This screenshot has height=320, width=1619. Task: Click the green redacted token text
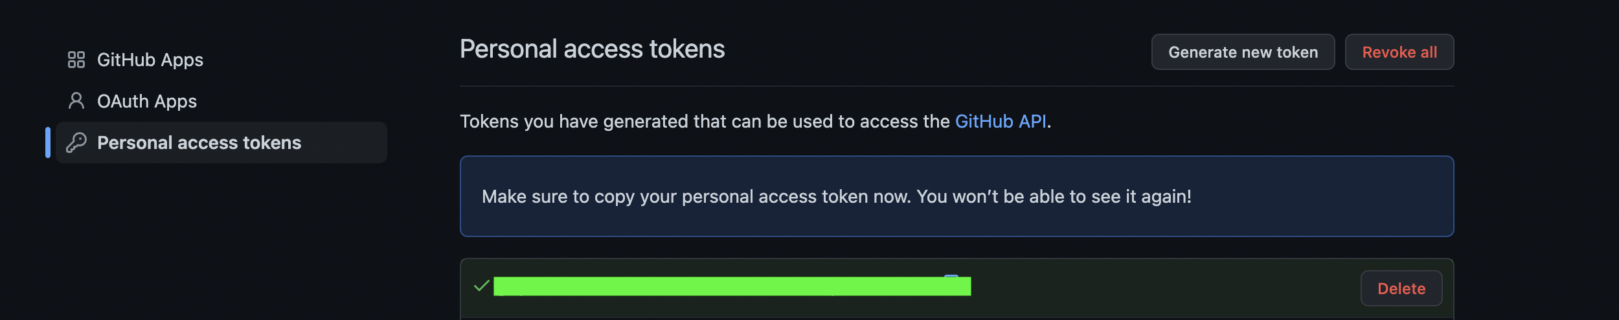(732, 286)
